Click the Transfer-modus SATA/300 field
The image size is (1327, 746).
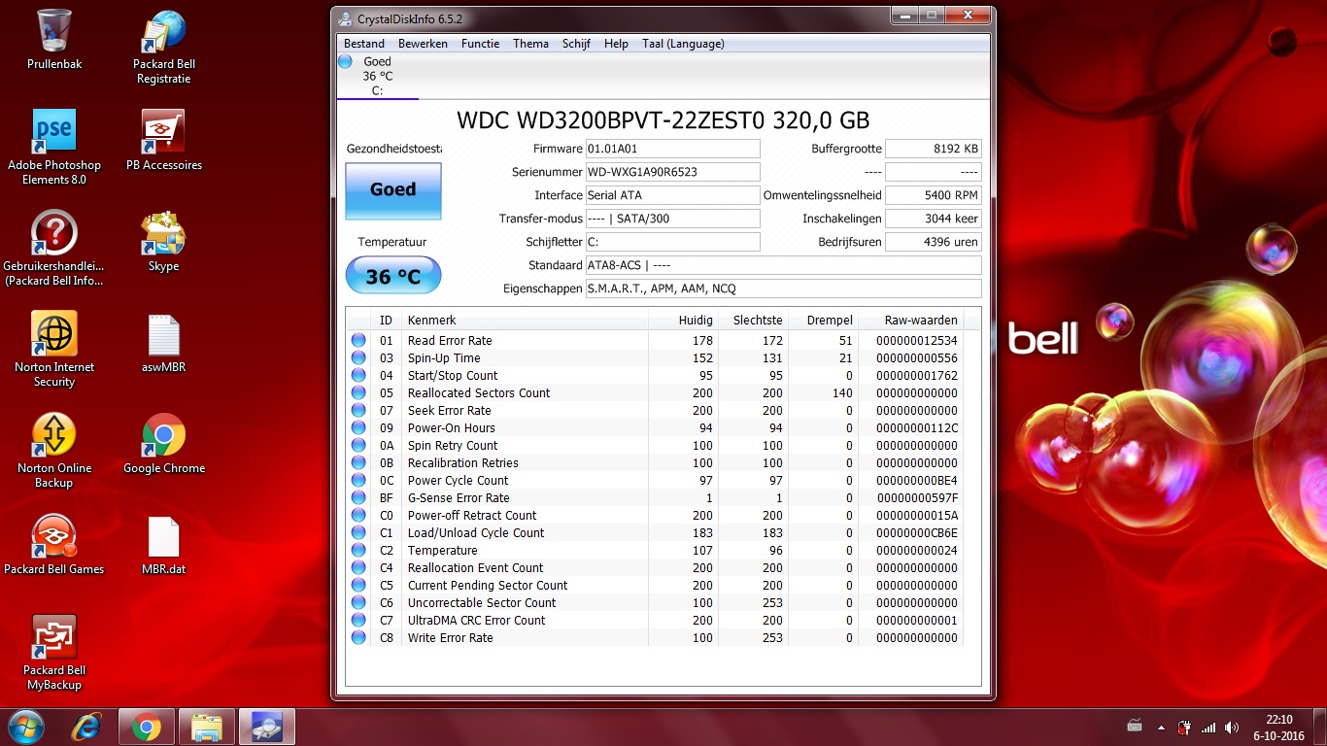tap(672, 219)
